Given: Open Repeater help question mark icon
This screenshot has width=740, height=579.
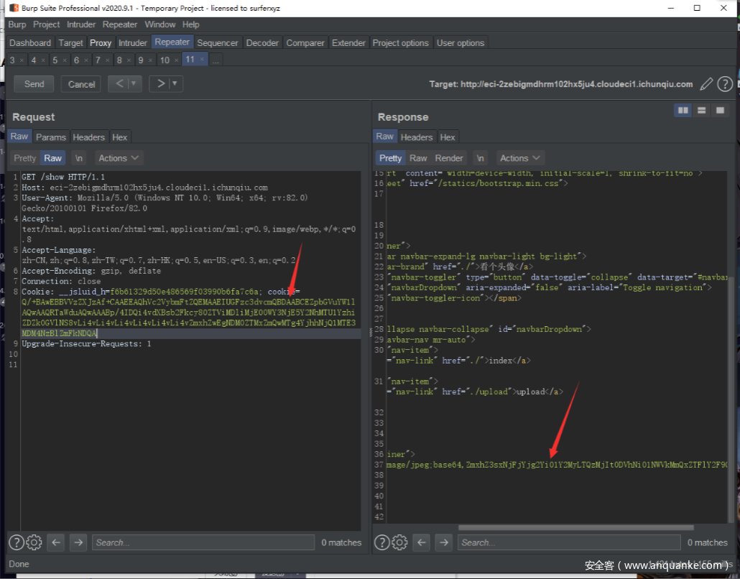Looking at the screenshot, I should coord(725,84).
